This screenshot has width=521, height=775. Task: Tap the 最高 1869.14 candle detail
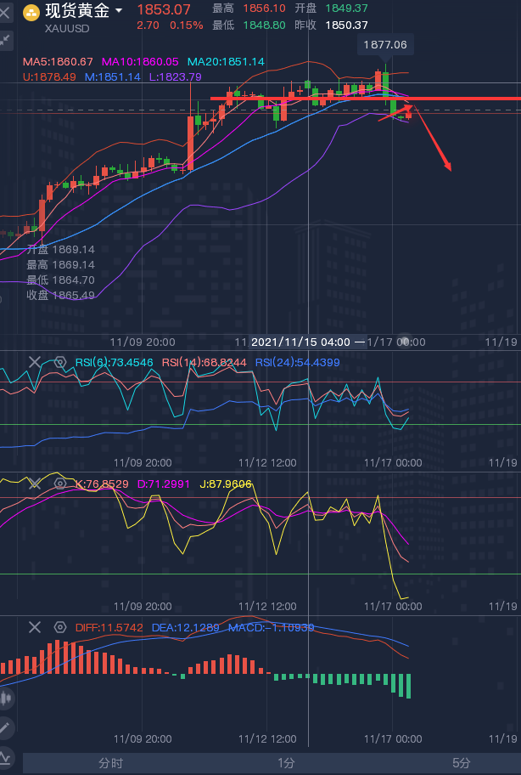61,265
